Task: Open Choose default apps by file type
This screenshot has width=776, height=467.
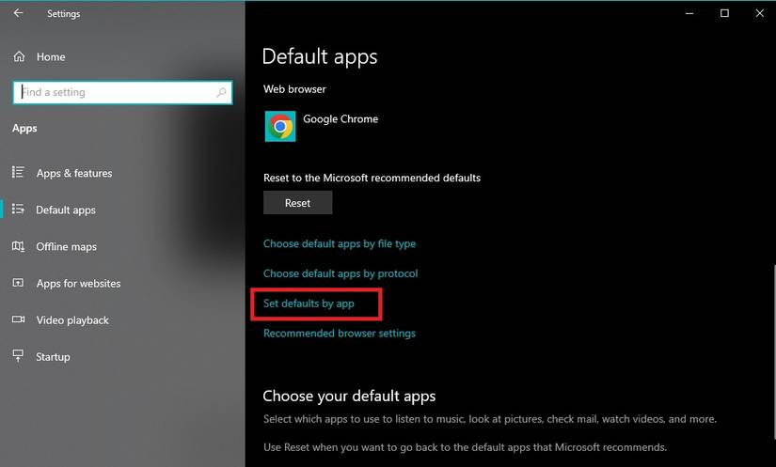Action: pos(340,243)
